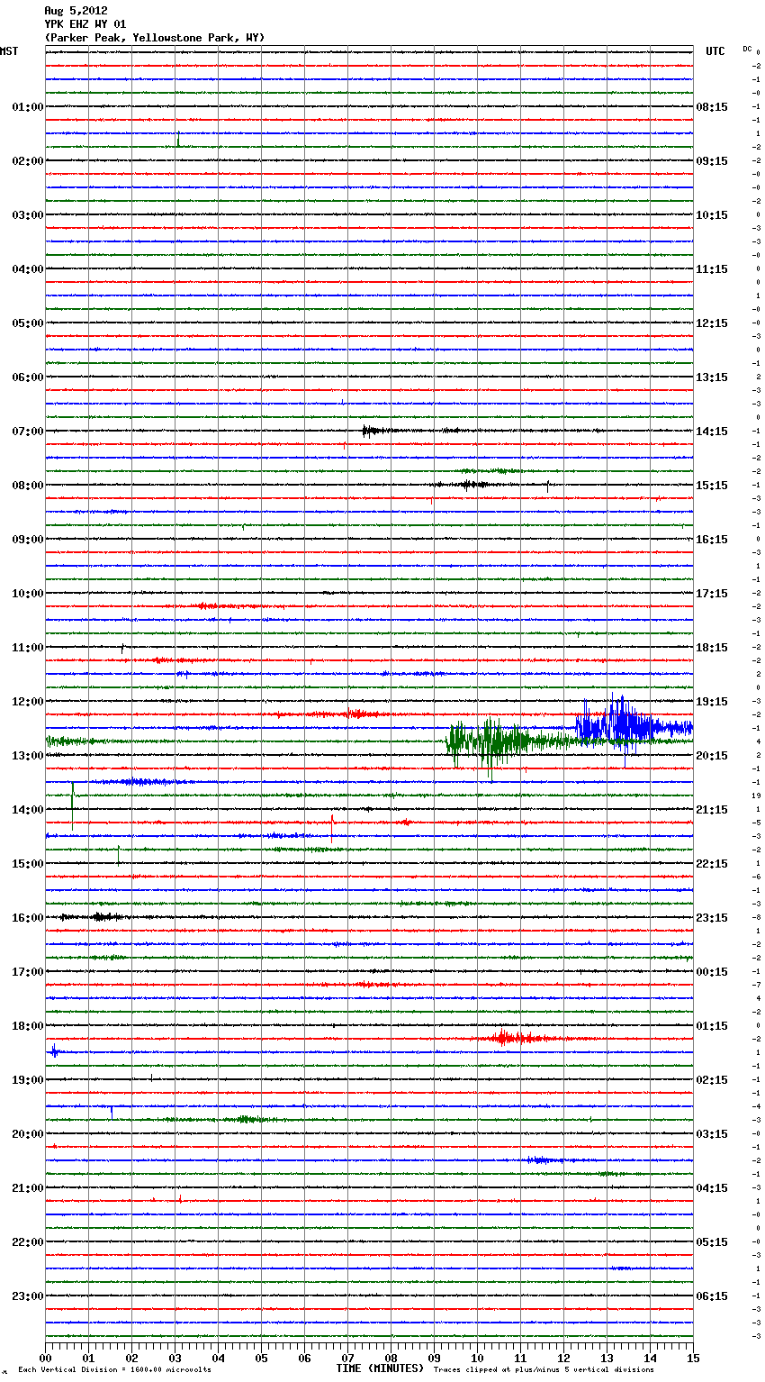The image size is (765, 1382).
Task: Select the 23:00 MST time label
Action: pyautogui.click(x=27, y=1296)
